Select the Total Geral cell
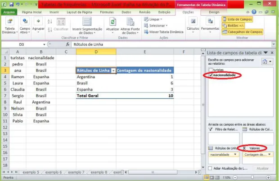Viewport: 279px width, 181px height. pos(96,96)
